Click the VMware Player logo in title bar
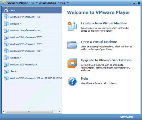Screen dimensions: 142x120 click(3, 3)
